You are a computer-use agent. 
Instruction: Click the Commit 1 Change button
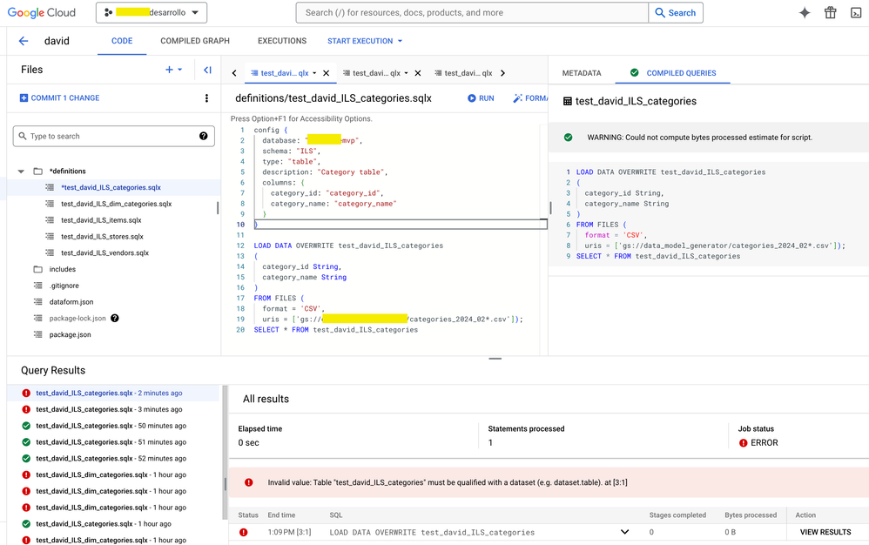[59, 98]
